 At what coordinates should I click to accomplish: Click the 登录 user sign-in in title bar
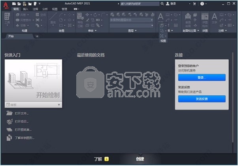coord(171,4)
